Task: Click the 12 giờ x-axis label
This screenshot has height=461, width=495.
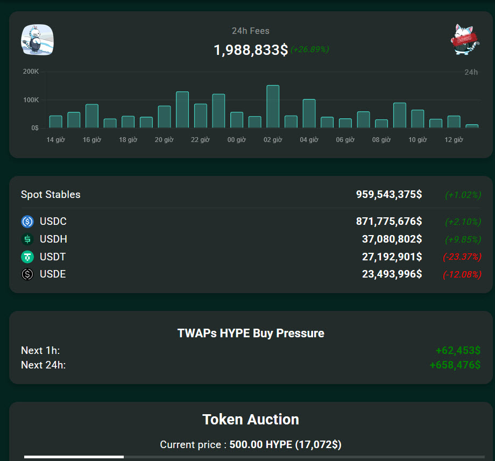Action: click(454, 140)
